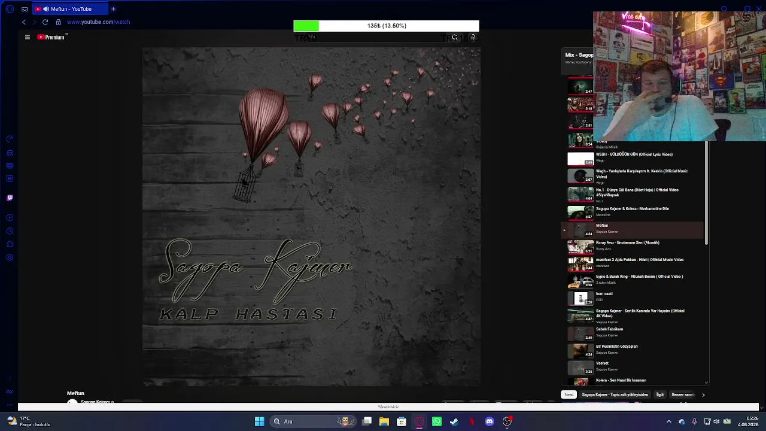Show more filter chips with right chevron

click(x=703, y=394)
